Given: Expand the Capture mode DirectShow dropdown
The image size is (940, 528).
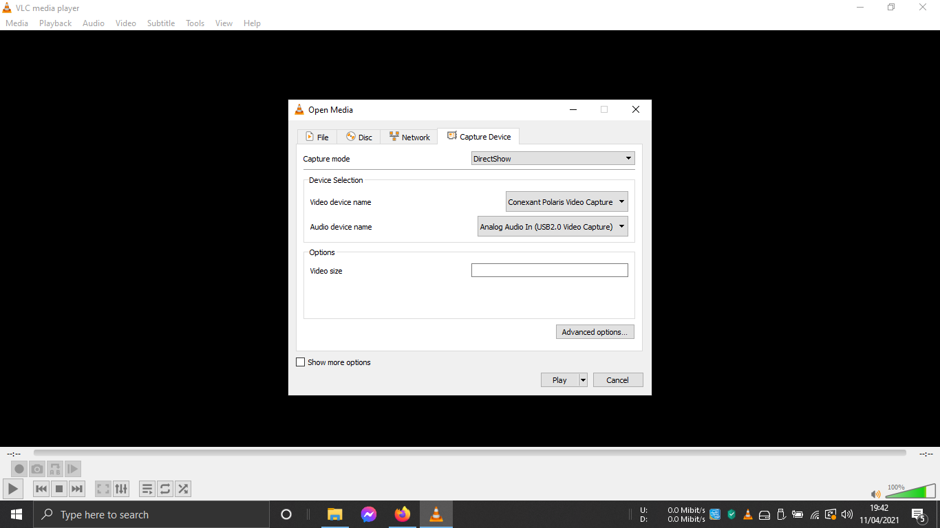Looking at the screenshot, I should point(553,158).
